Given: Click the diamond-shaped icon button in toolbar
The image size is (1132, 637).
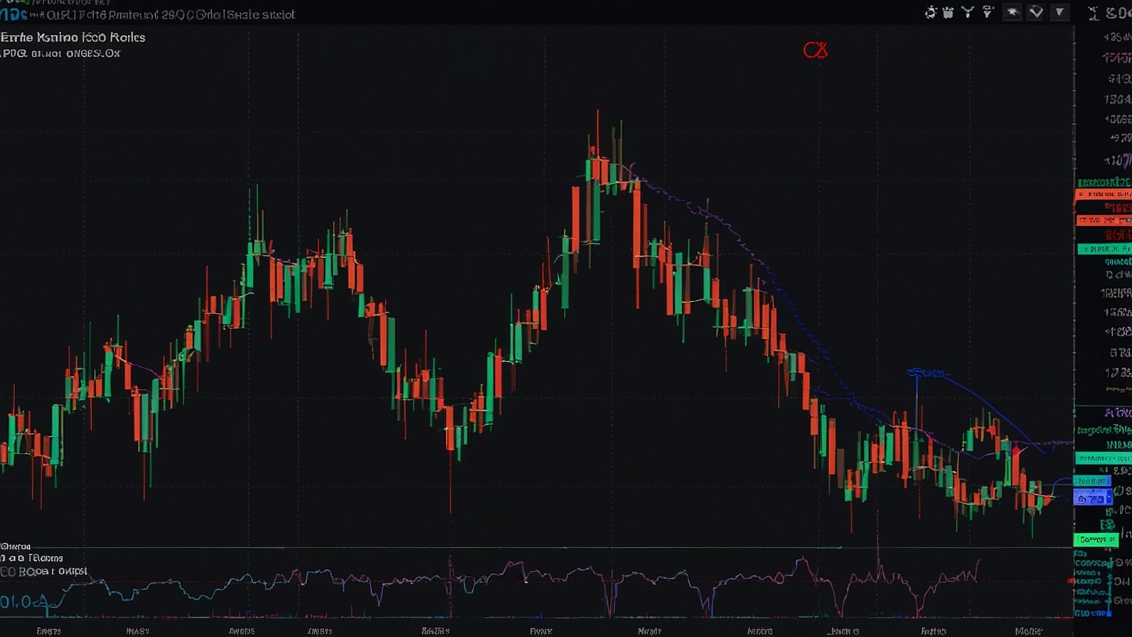Looking at the screenshot, I should pos(1036,12).
